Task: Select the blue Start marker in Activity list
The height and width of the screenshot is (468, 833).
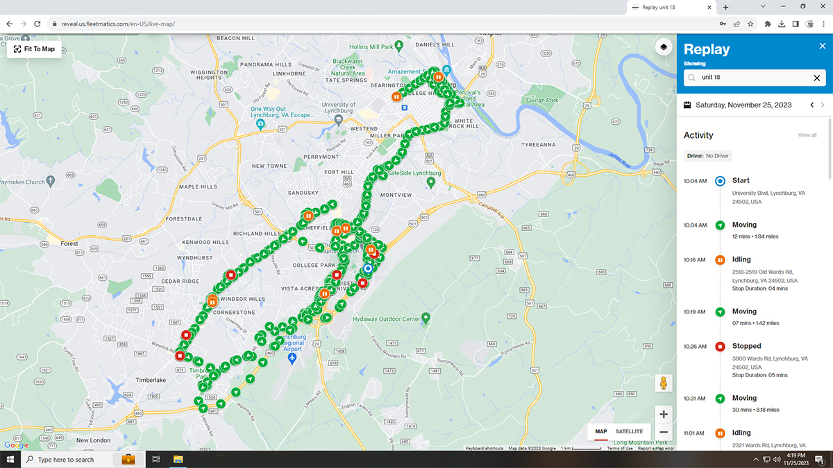Action: tap(720, 181)
